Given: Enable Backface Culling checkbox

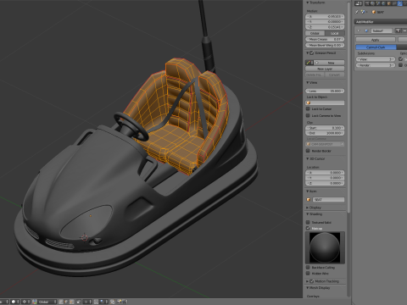Looking at the screenshot, I should pos(308,267).
